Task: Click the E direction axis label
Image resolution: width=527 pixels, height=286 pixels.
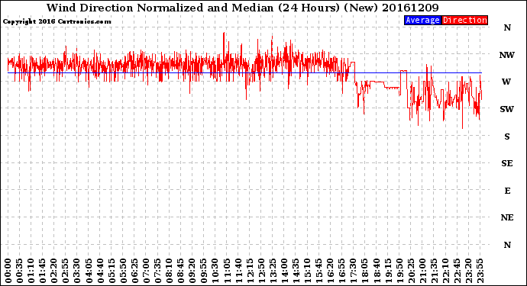Action: coord(507,191)
